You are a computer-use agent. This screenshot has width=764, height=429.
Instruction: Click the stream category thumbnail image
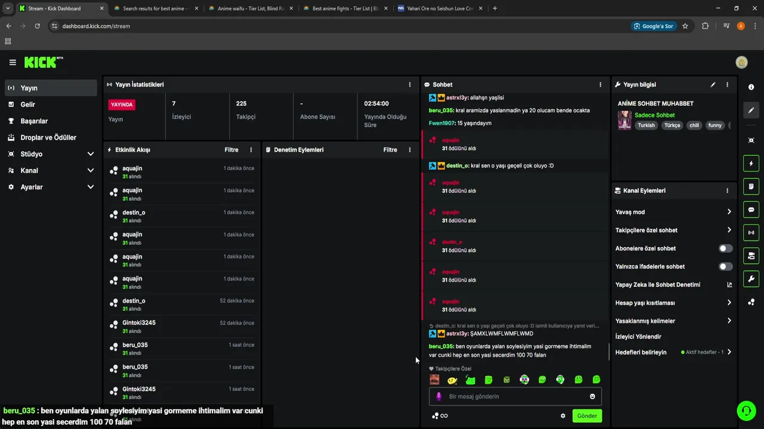[624, 120]
